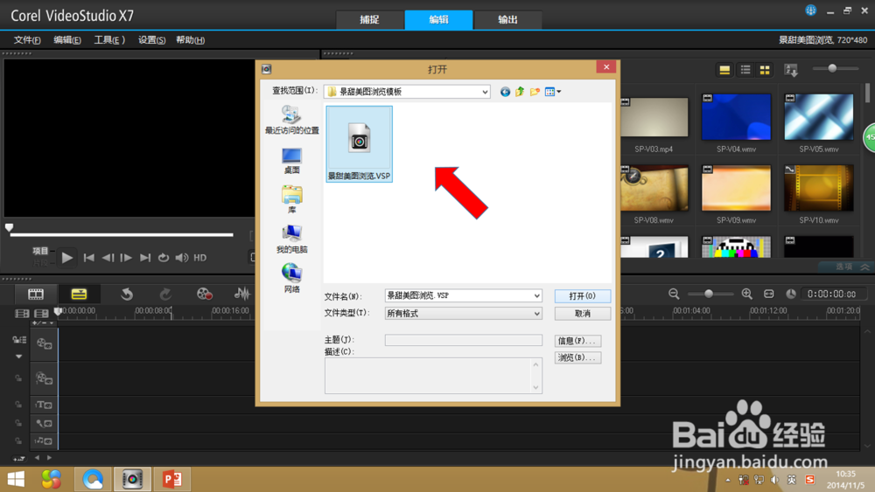This screenshot has height=492, width=875.
Task: Expand the 文件类型 file type dropdown
Action: 536,314
